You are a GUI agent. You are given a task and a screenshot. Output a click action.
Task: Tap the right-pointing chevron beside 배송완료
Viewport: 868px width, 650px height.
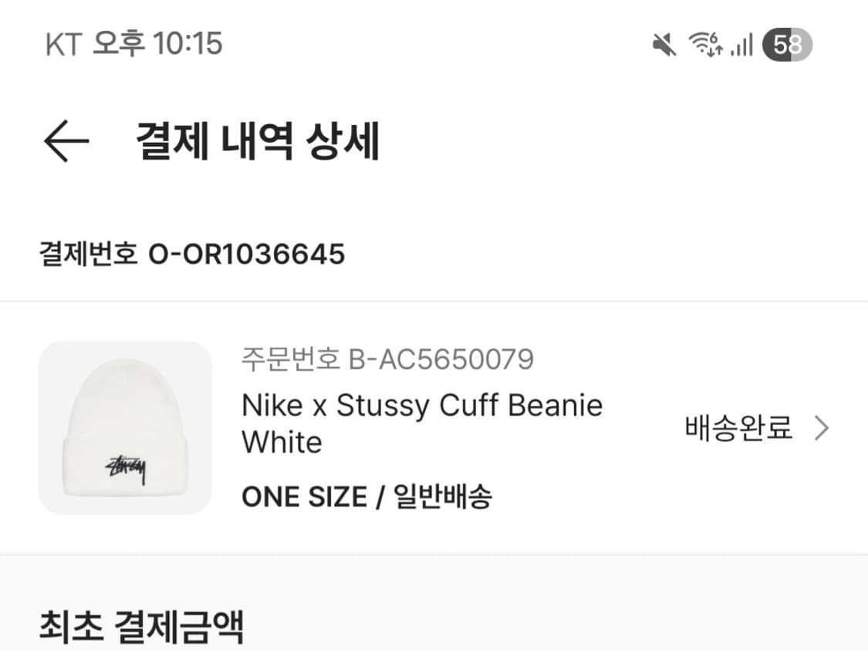coord(822,426)
